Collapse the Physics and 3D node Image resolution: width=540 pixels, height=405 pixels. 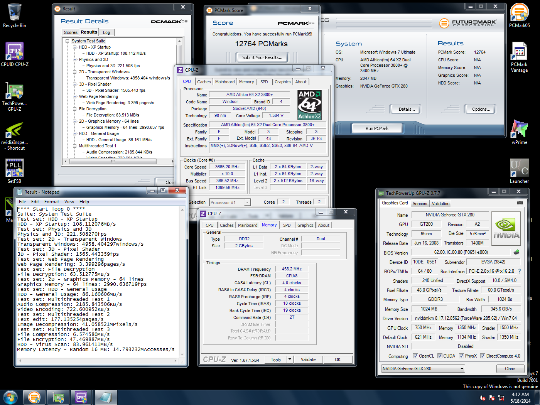point(75,59)
